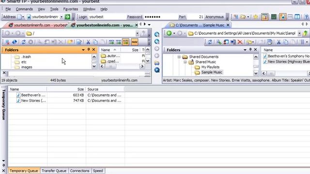
Task: Toggle the tile windows horizontally icon
Action: 290,17
